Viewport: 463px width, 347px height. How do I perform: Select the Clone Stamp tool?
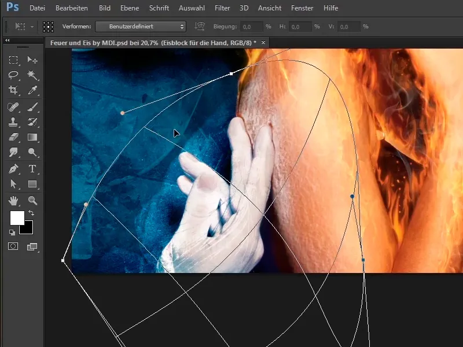point(13,122)
